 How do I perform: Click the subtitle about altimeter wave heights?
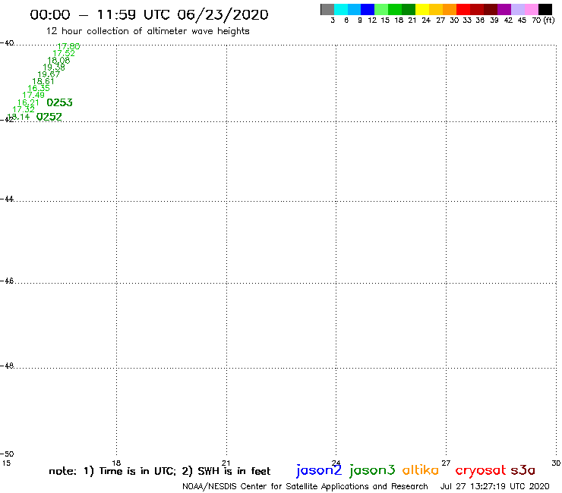[x=147, y=31]
